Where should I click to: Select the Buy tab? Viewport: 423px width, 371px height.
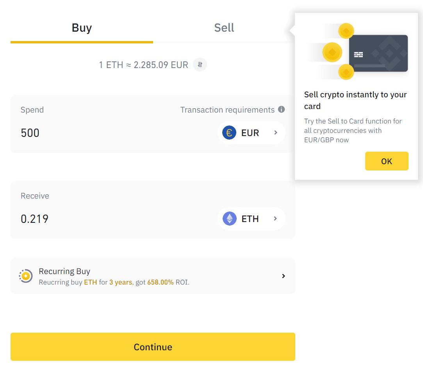[x=82, y=27]
